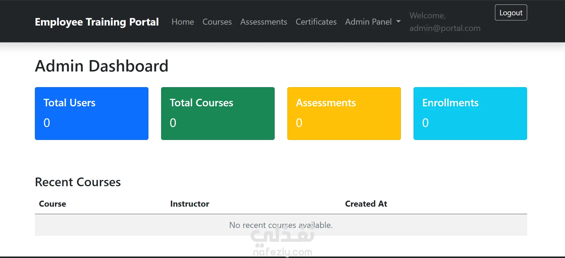Select the yellow Assessments card

[x=344, y=114]
